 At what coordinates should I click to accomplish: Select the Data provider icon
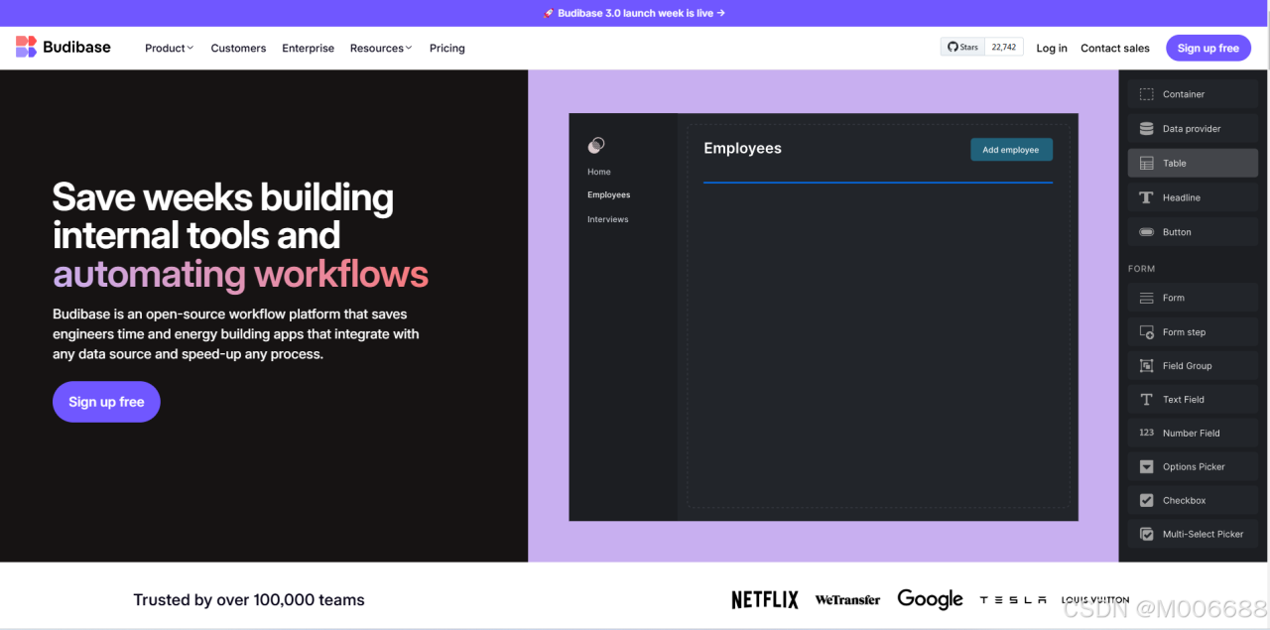tap(1146, 129)
